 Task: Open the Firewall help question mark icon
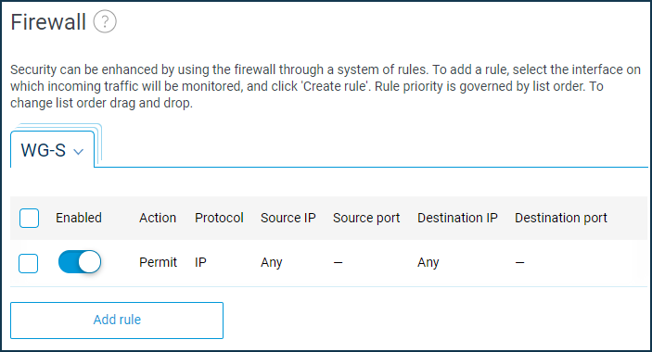coord(105,21)
